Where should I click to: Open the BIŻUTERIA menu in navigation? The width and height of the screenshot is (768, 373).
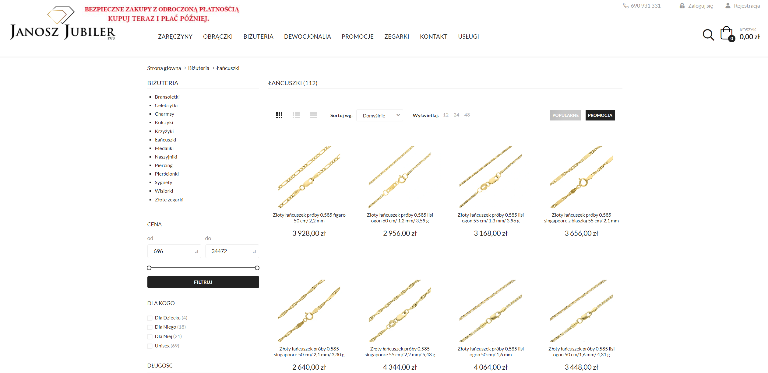click(258, 37)
